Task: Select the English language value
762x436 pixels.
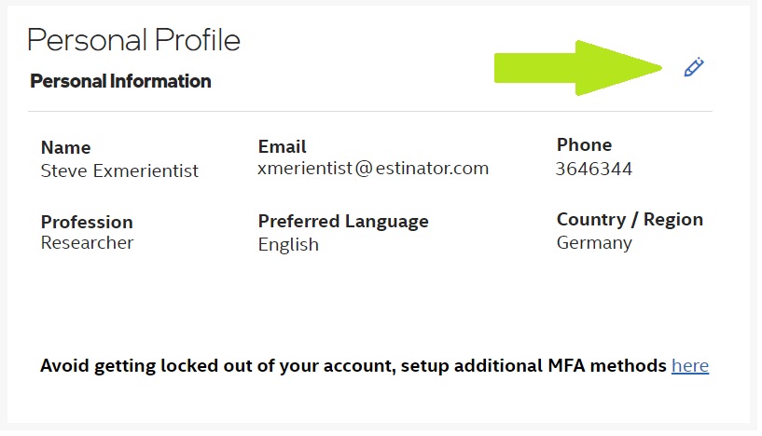Action: pyautogui.click(x=288, y=245)
